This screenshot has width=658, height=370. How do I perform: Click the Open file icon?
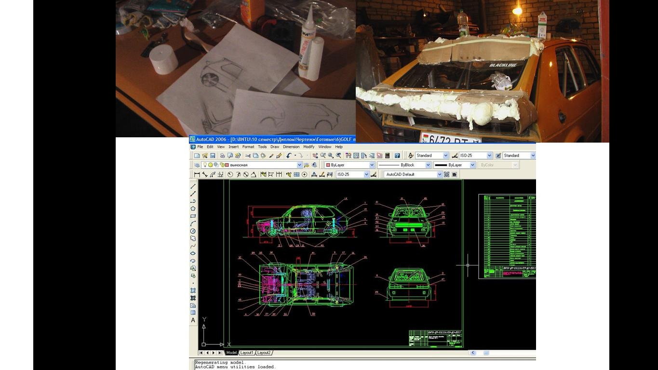(204, 156)
